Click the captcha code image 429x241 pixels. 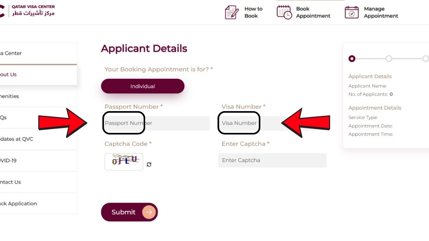tap(124, 162)
